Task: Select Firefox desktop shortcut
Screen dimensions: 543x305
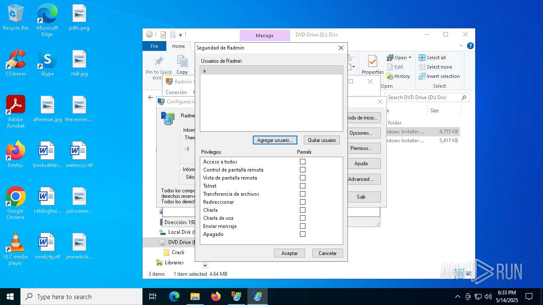Action: 16,155
